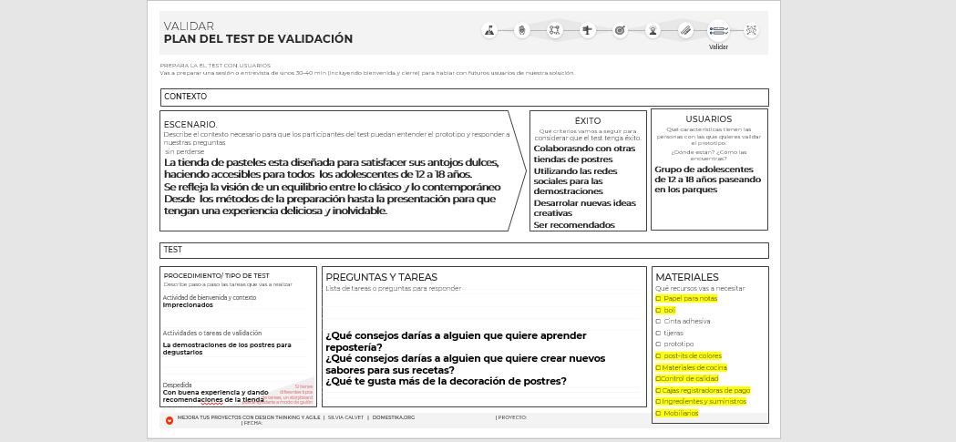Click the mountain with flag step icon
The width and height of the screenshot is (956, 442).
[489, 30]
